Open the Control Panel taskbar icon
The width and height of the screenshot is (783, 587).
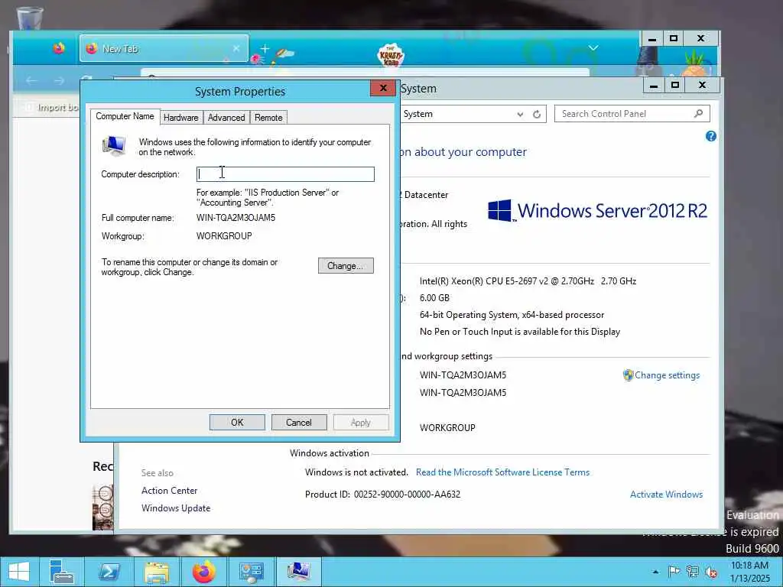coord(251,572)
